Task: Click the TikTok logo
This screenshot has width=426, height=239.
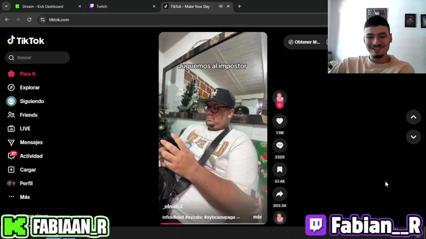Action: (x=26, y=40)
